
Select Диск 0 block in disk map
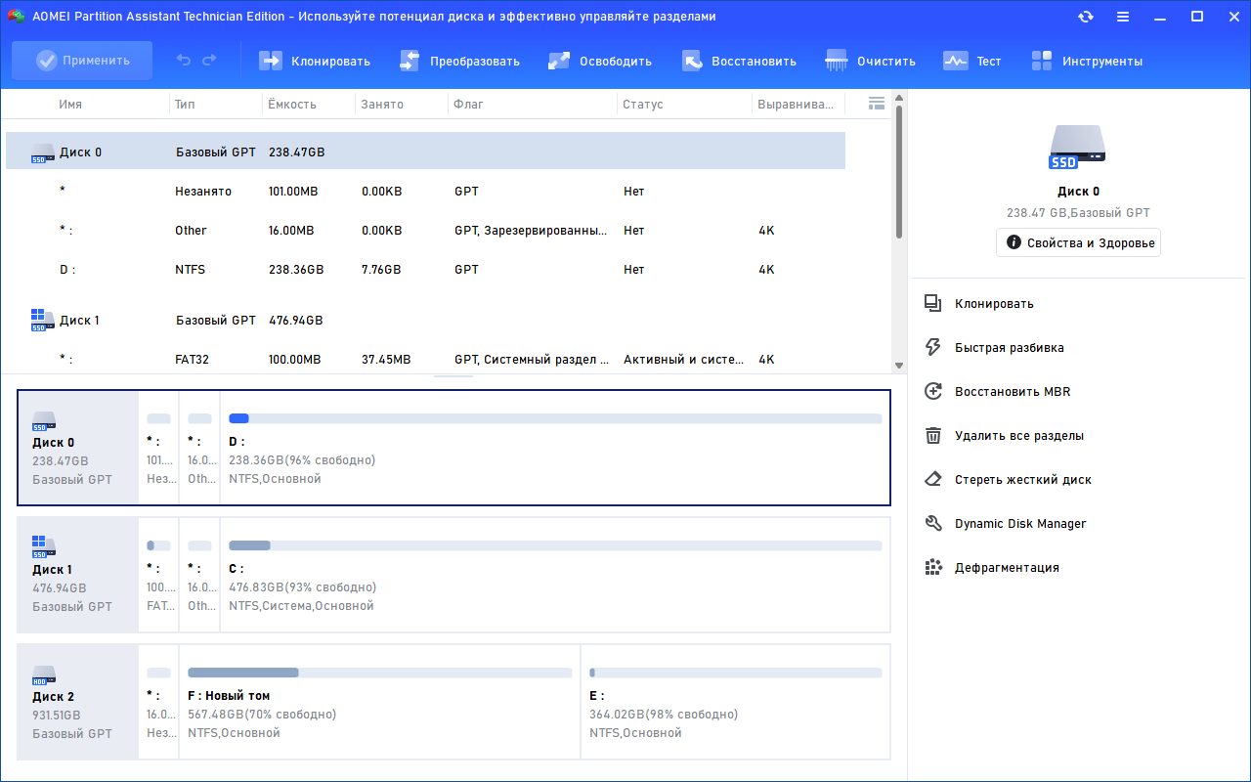click(78, 448)
